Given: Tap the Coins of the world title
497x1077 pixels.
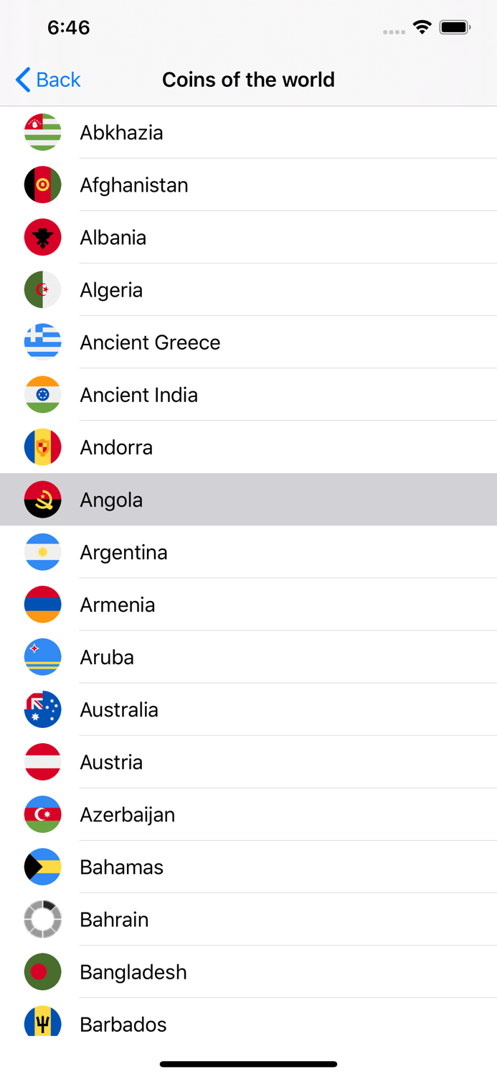Looking at the screenshot, I should click(248, 80).
